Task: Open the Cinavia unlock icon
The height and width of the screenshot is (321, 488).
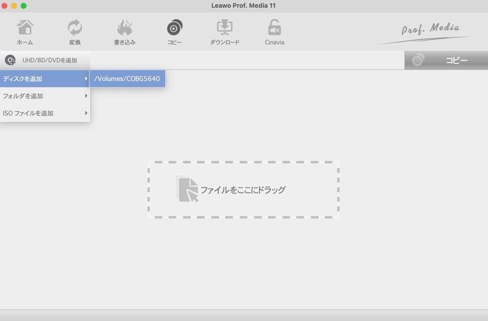Action: tap(274, 28)
